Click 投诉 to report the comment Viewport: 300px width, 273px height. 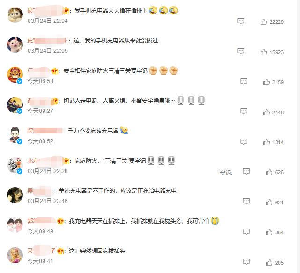click(225, 173)
